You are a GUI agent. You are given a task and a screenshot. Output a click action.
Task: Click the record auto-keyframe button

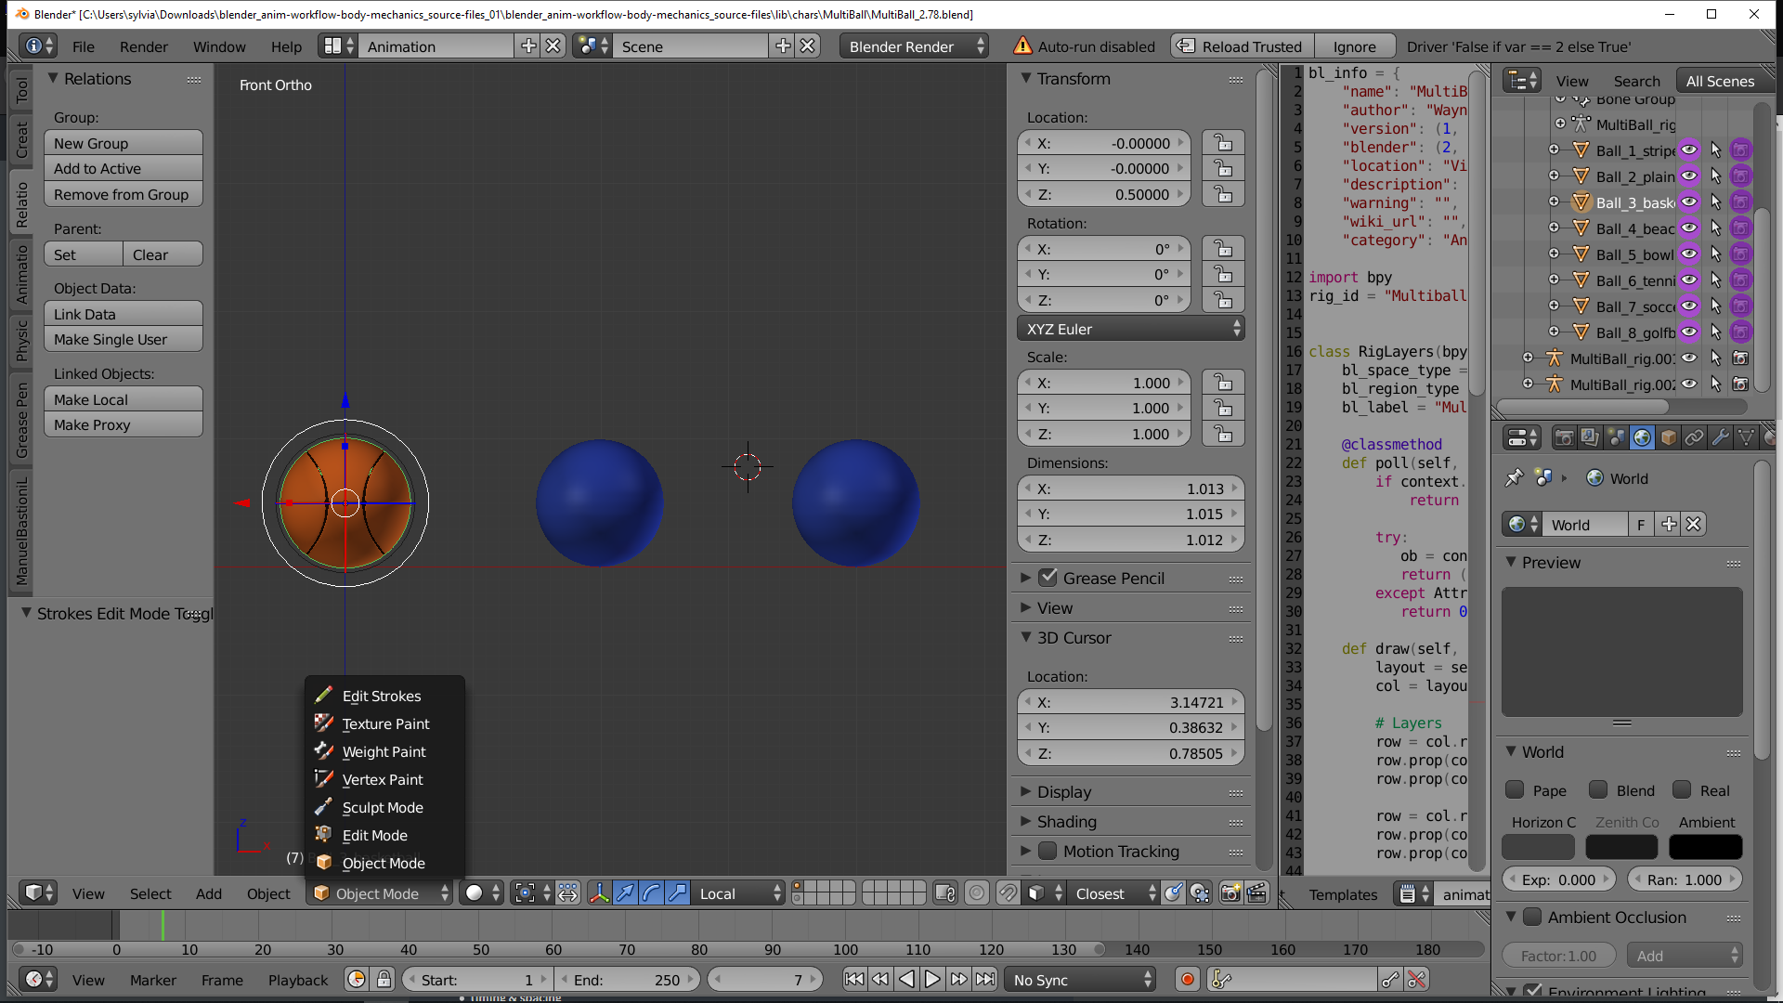pyautogui.click(x=1187, y=980)
